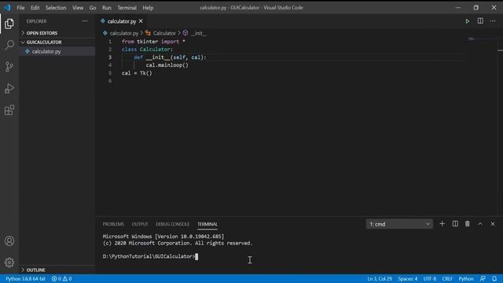The height and width of the screenshot is (283, 503).
Task: Select the Terminal panel tab
Action: [x=207, y=224]
